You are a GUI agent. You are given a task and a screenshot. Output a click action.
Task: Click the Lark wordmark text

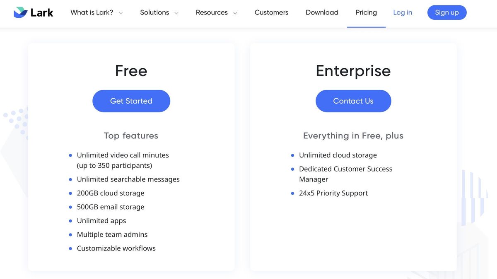coord(42,12)
